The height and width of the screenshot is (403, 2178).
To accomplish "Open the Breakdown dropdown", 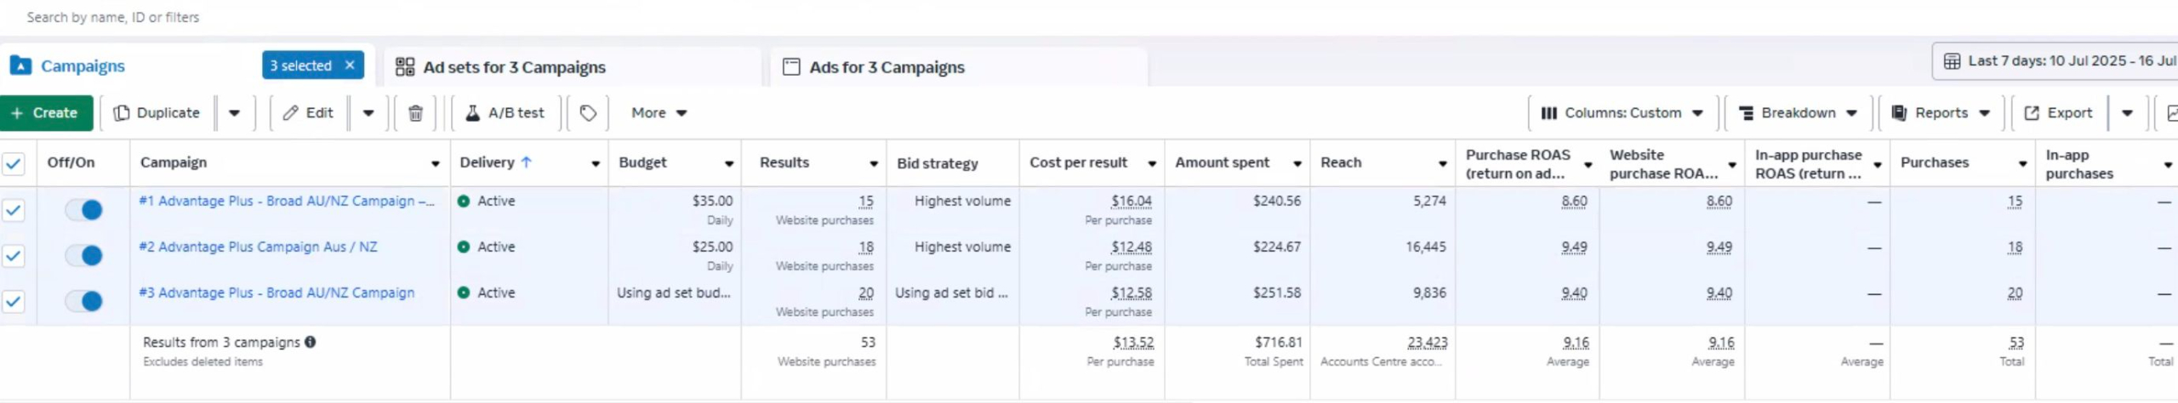I will [1797, 113].
